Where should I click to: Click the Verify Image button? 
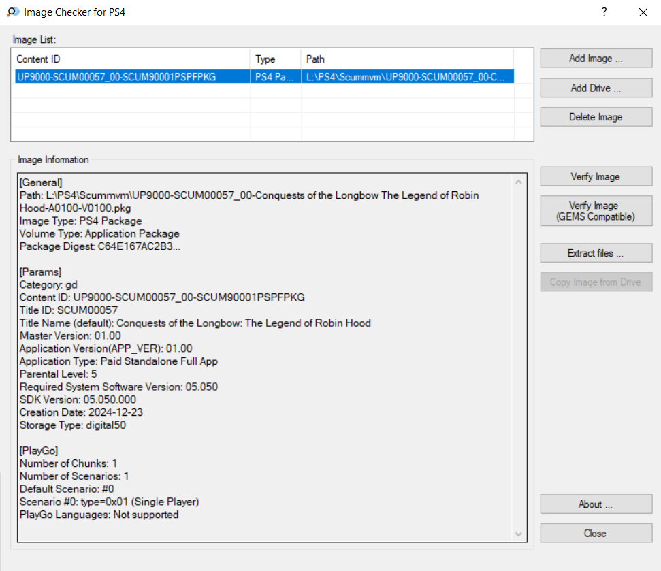click(596, 176)
